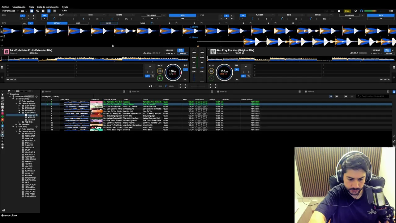Select the CFX USER tab
Screen dimensions: 396x223
click(78, 23)
